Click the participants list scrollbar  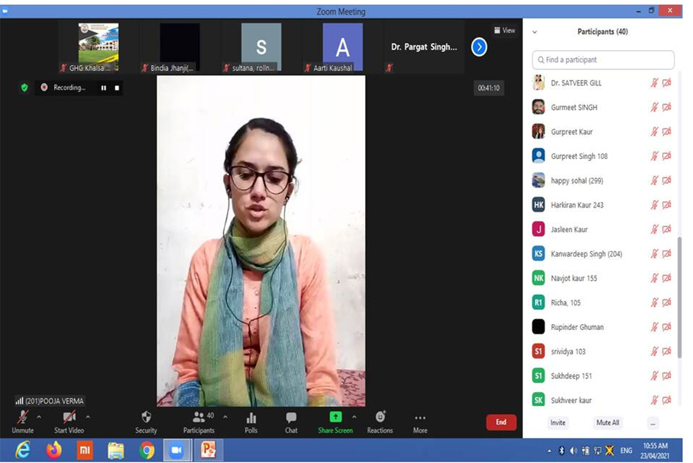point(680,295)
